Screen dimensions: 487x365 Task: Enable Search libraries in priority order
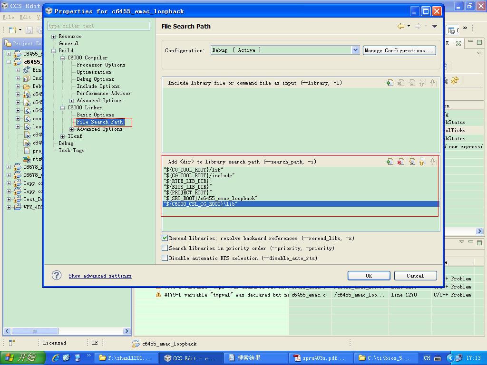click(165, 248)
